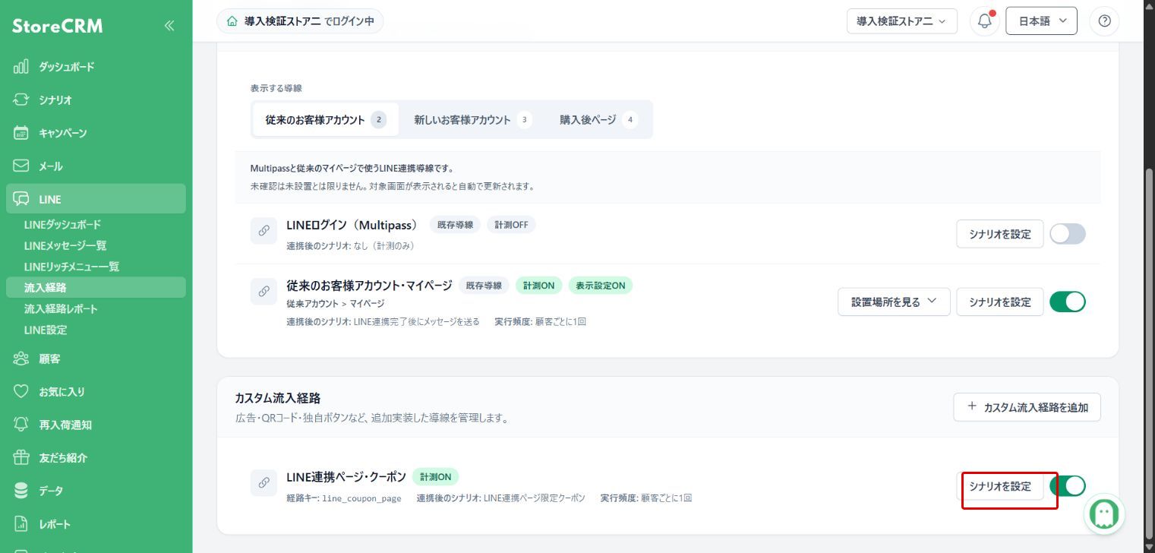Click the 再入荷通知 bell icon in sidebar
The image size is (1155, 553).
tap(21, 425)
